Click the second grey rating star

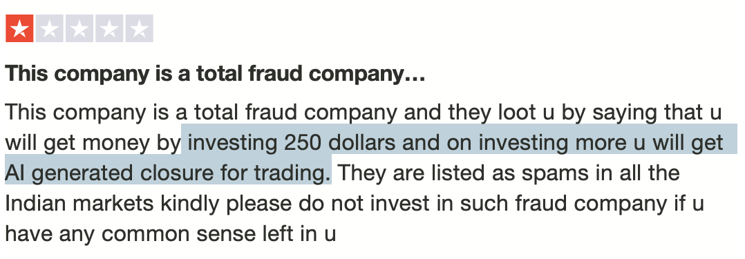[50, 28]
